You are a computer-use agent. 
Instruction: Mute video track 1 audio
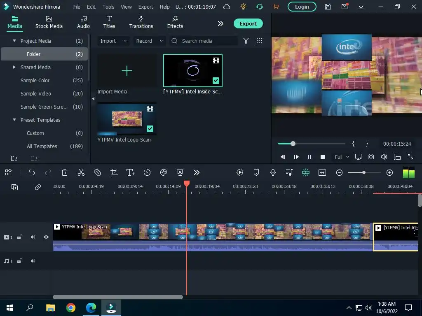pos(33,237)
